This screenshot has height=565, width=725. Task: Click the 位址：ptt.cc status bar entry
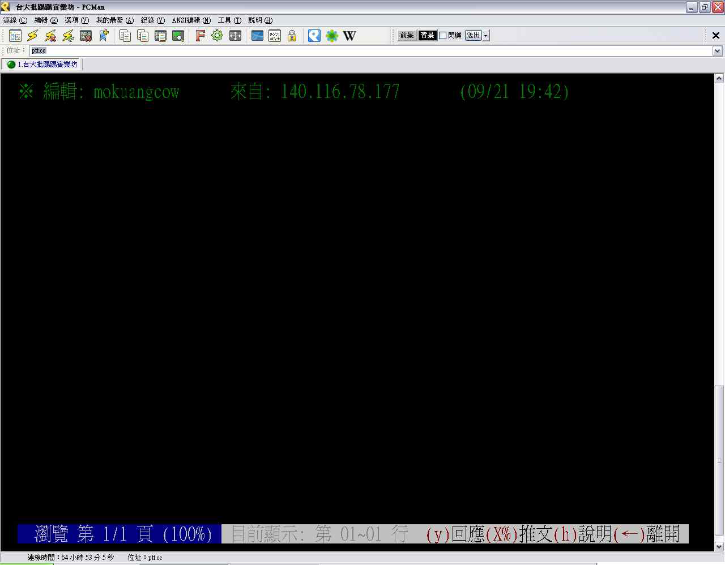pyautogui.click(x=145, y=558)
